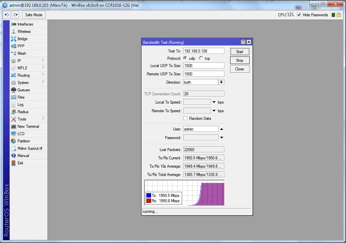Open the Direction dropdown

coord(221,82)
